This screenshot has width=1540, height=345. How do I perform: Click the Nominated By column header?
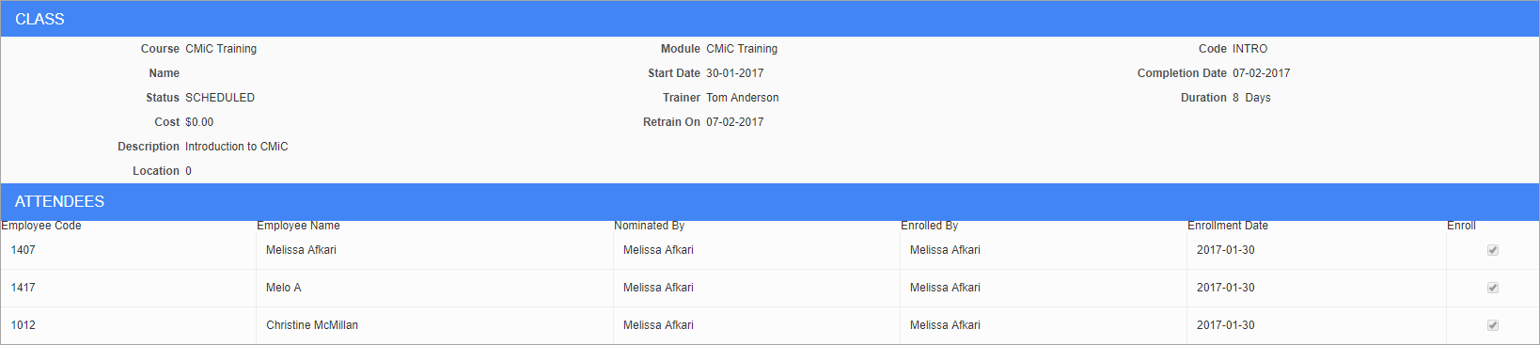pos(649,226)
